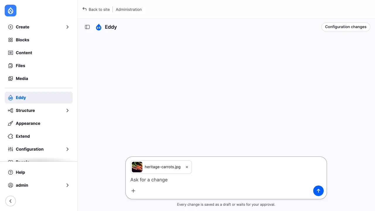Click the Extend puzzle piece icon
The width and height of the screenshot is (375, 211).
(11, 136)
